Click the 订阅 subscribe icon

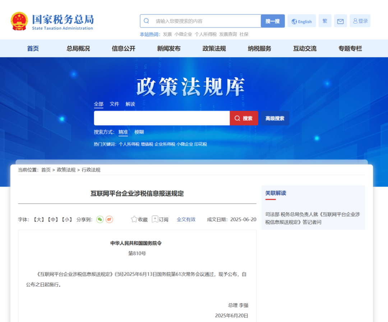click(x=155, y=219)
